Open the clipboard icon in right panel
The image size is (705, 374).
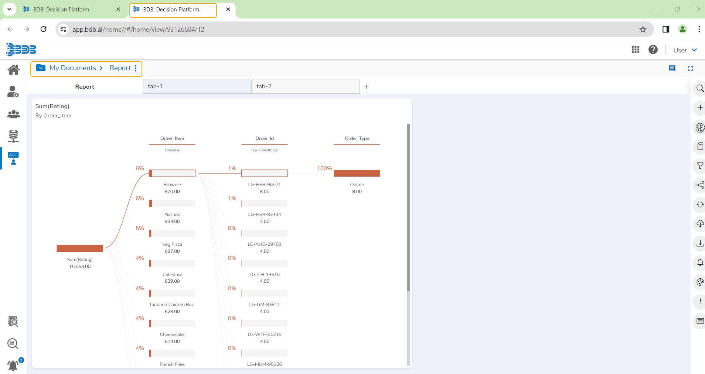pyautogui.click(x=700, y=147)
